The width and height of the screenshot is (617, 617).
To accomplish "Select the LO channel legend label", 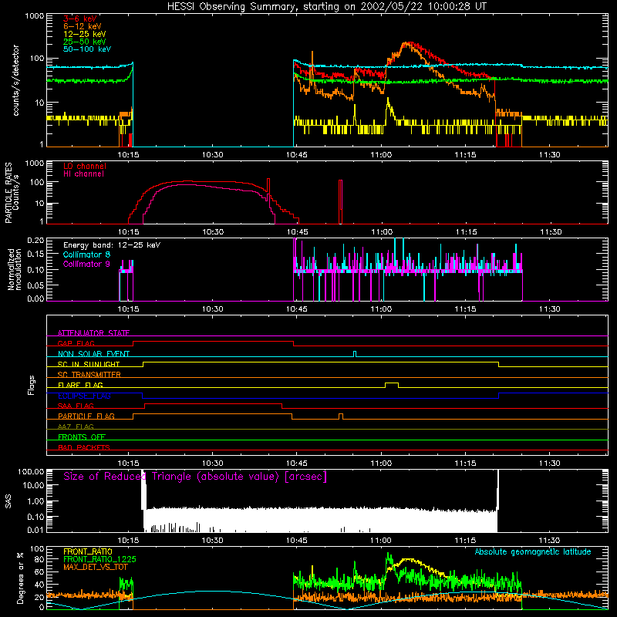I will click(85, 166).
